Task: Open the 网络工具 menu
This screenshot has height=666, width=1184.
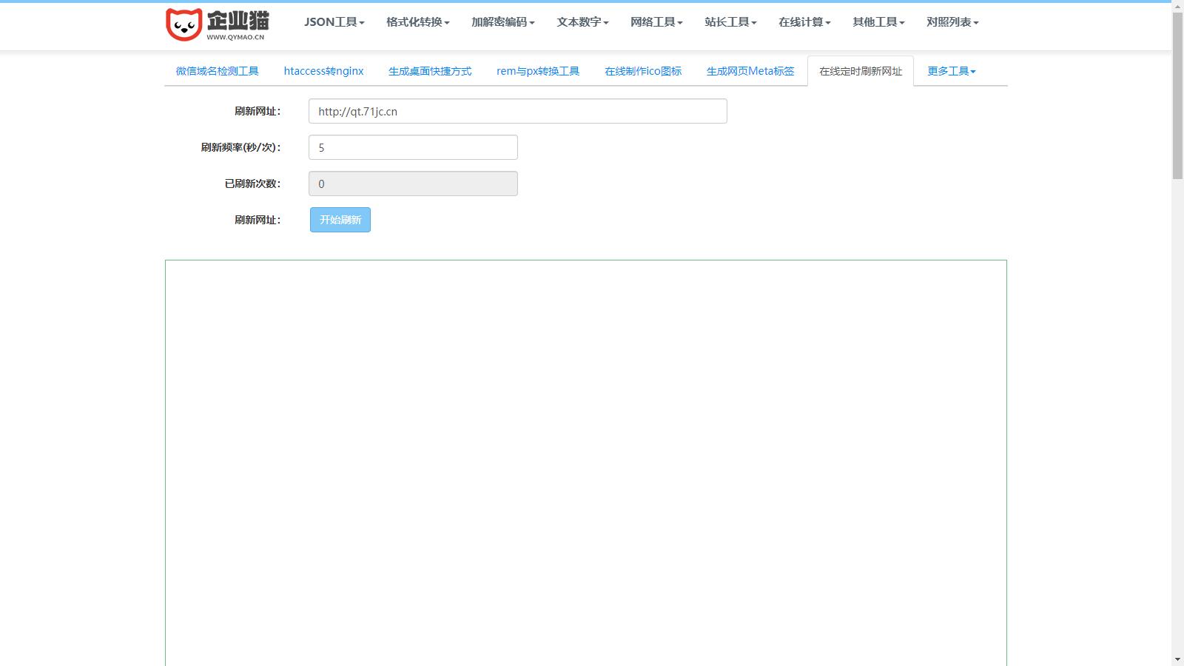Action: pos(656,22)
